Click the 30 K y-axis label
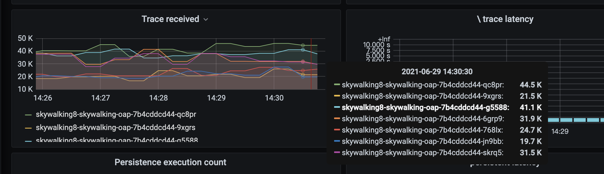This screenshot has height=174, width=604. click(25, 64)
